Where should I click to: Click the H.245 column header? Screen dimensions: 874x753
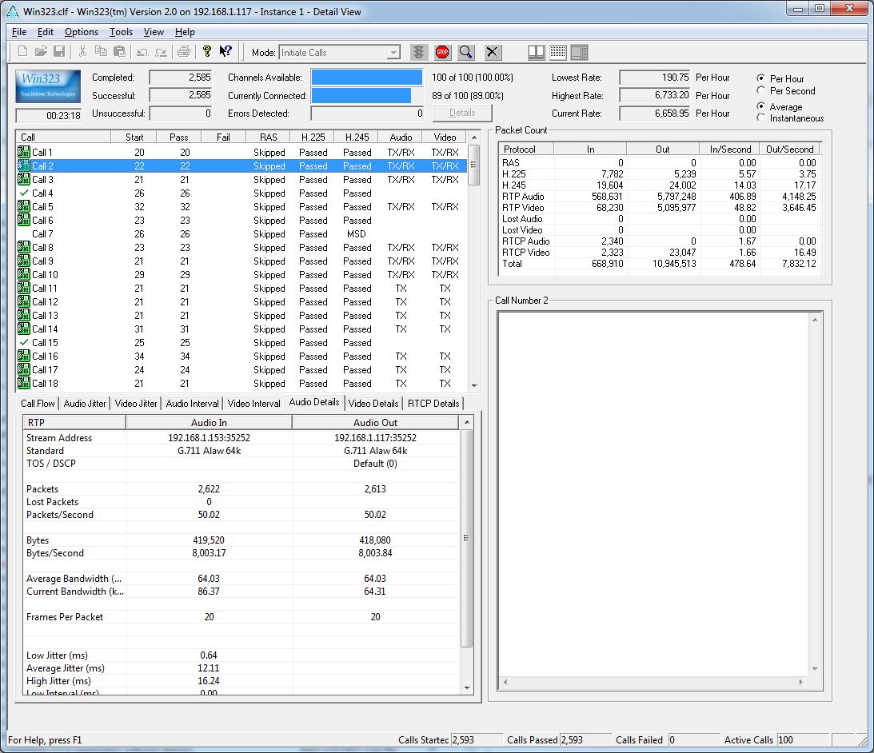[x=357, y=137]
